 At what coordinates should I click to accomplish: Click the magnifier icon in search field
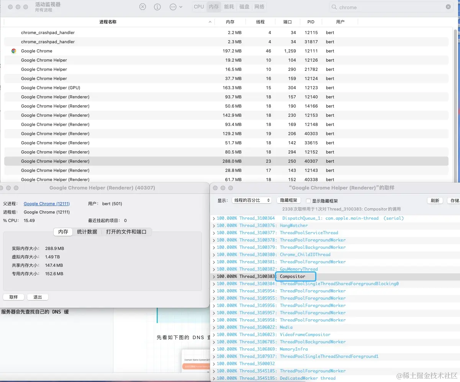click(x=334, y=7)
